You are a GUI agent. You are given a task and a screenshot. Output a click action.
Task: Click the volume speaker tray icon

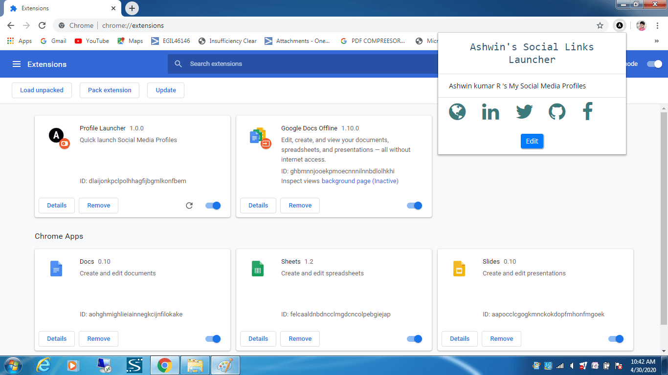(x=571, y=365)
